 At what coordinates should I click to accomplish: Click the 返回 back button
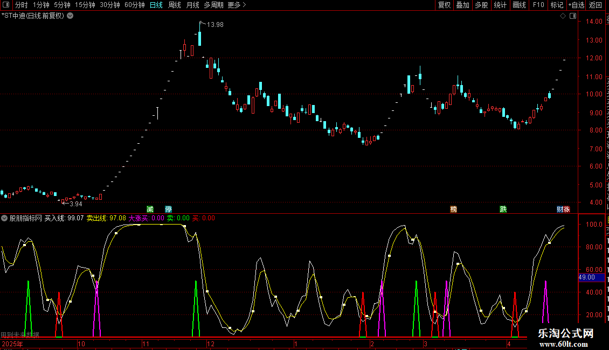tap(595, 5)
